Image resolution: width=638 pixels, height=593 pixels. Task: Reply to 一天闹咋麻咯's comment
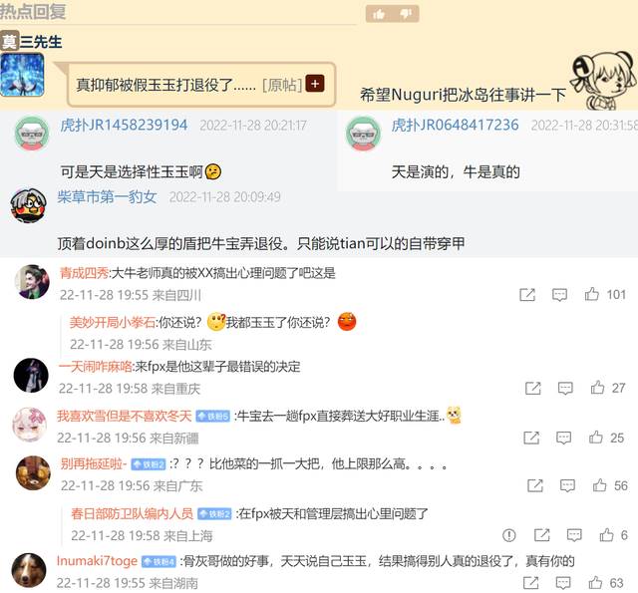565,389
